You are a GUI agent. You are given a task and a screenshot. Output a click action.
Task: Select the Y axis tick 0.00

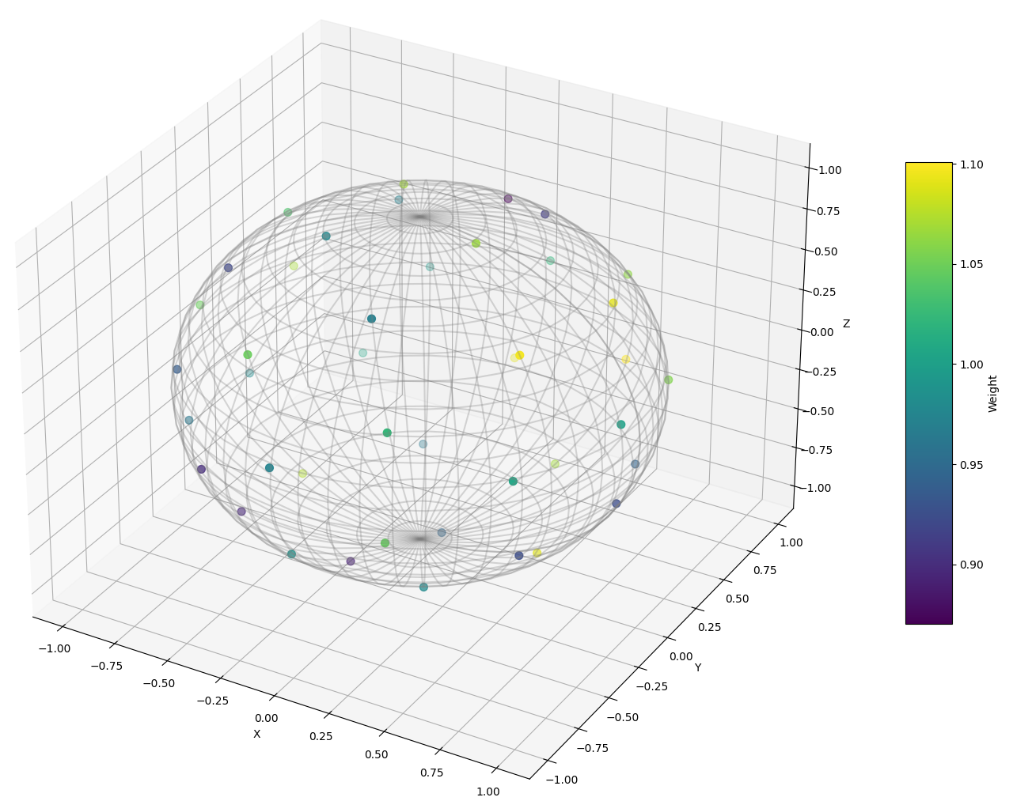[x=681, y=657]
